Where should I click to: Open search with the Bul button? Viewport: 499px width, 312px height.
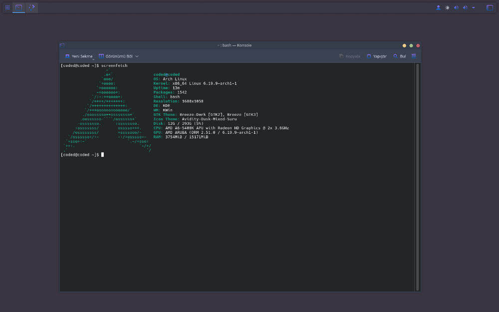pyautogui.click(x=399, y=56)
